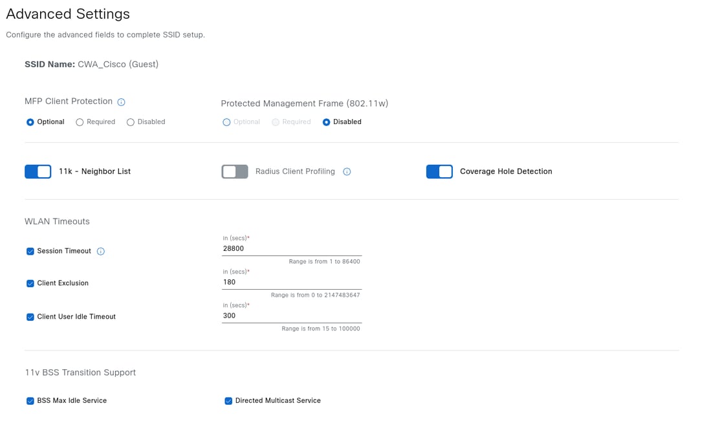
Task: Toggle the 11k Neighbor List switch
Action: click(x=38, y=171)
